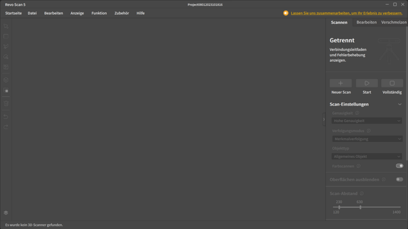Toggle the Farbscannen switch
This screenshot has width=408, height=229.
pyautogui.click(x=400, y=166)
